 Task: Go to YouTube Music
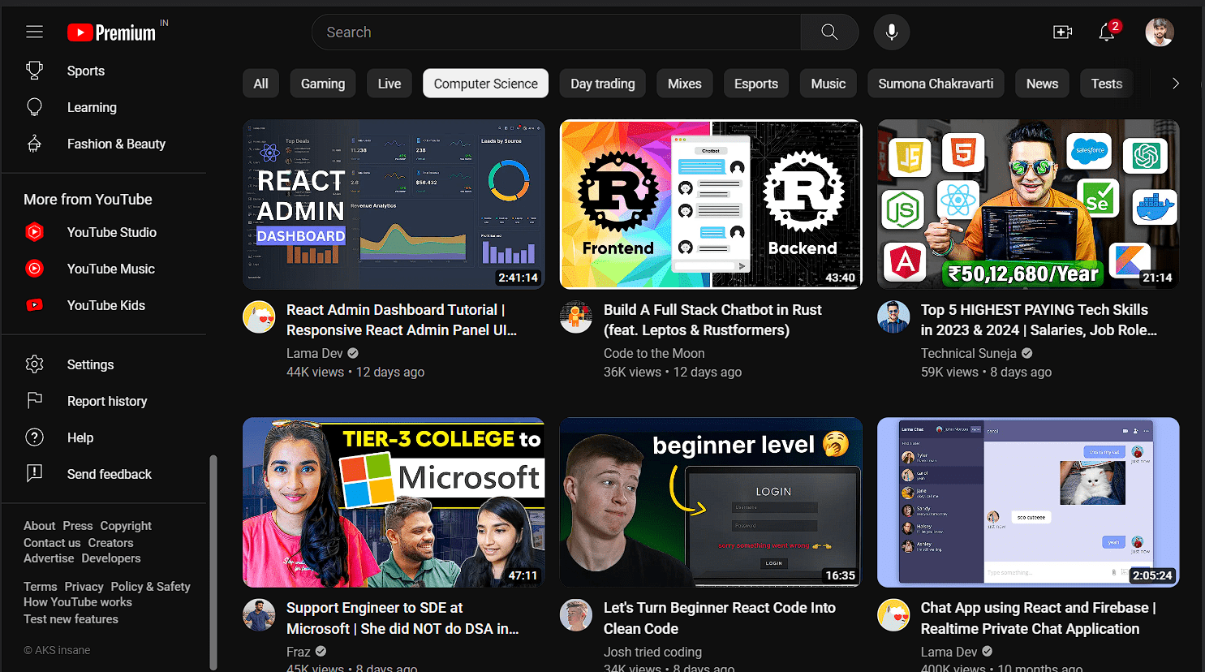[110, 269]
